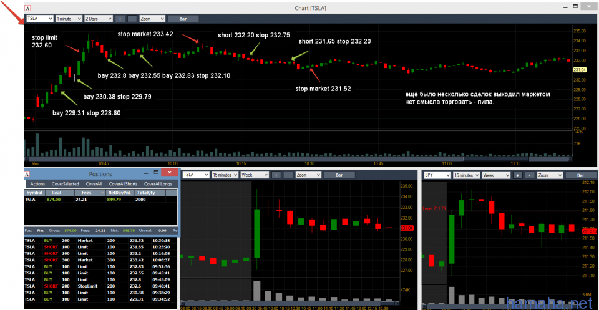
Task: Open the TSLA symbol dropdown on the 15 minutes chart
Action: click(x=197, y=175)
